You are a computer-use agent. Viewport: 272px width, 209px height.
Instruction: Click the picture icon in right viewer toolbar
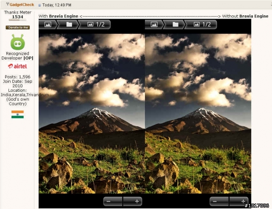154,25
